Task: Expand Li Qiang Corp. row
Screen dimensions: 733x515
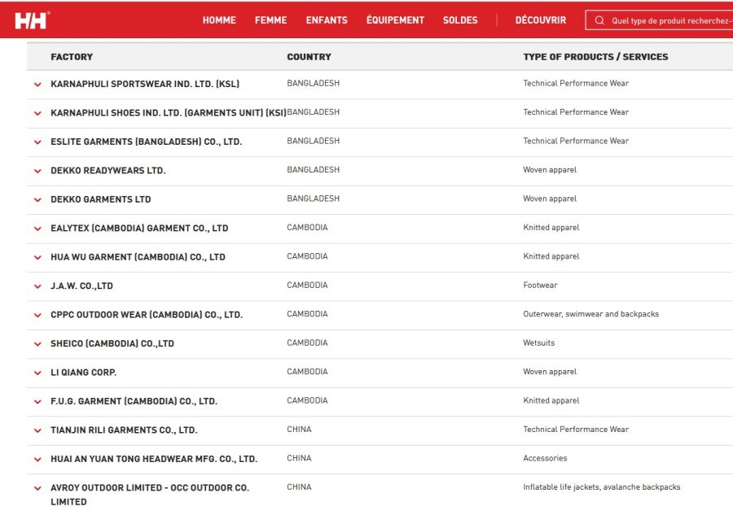Action: pyautogui.click(x=37, y=373)
